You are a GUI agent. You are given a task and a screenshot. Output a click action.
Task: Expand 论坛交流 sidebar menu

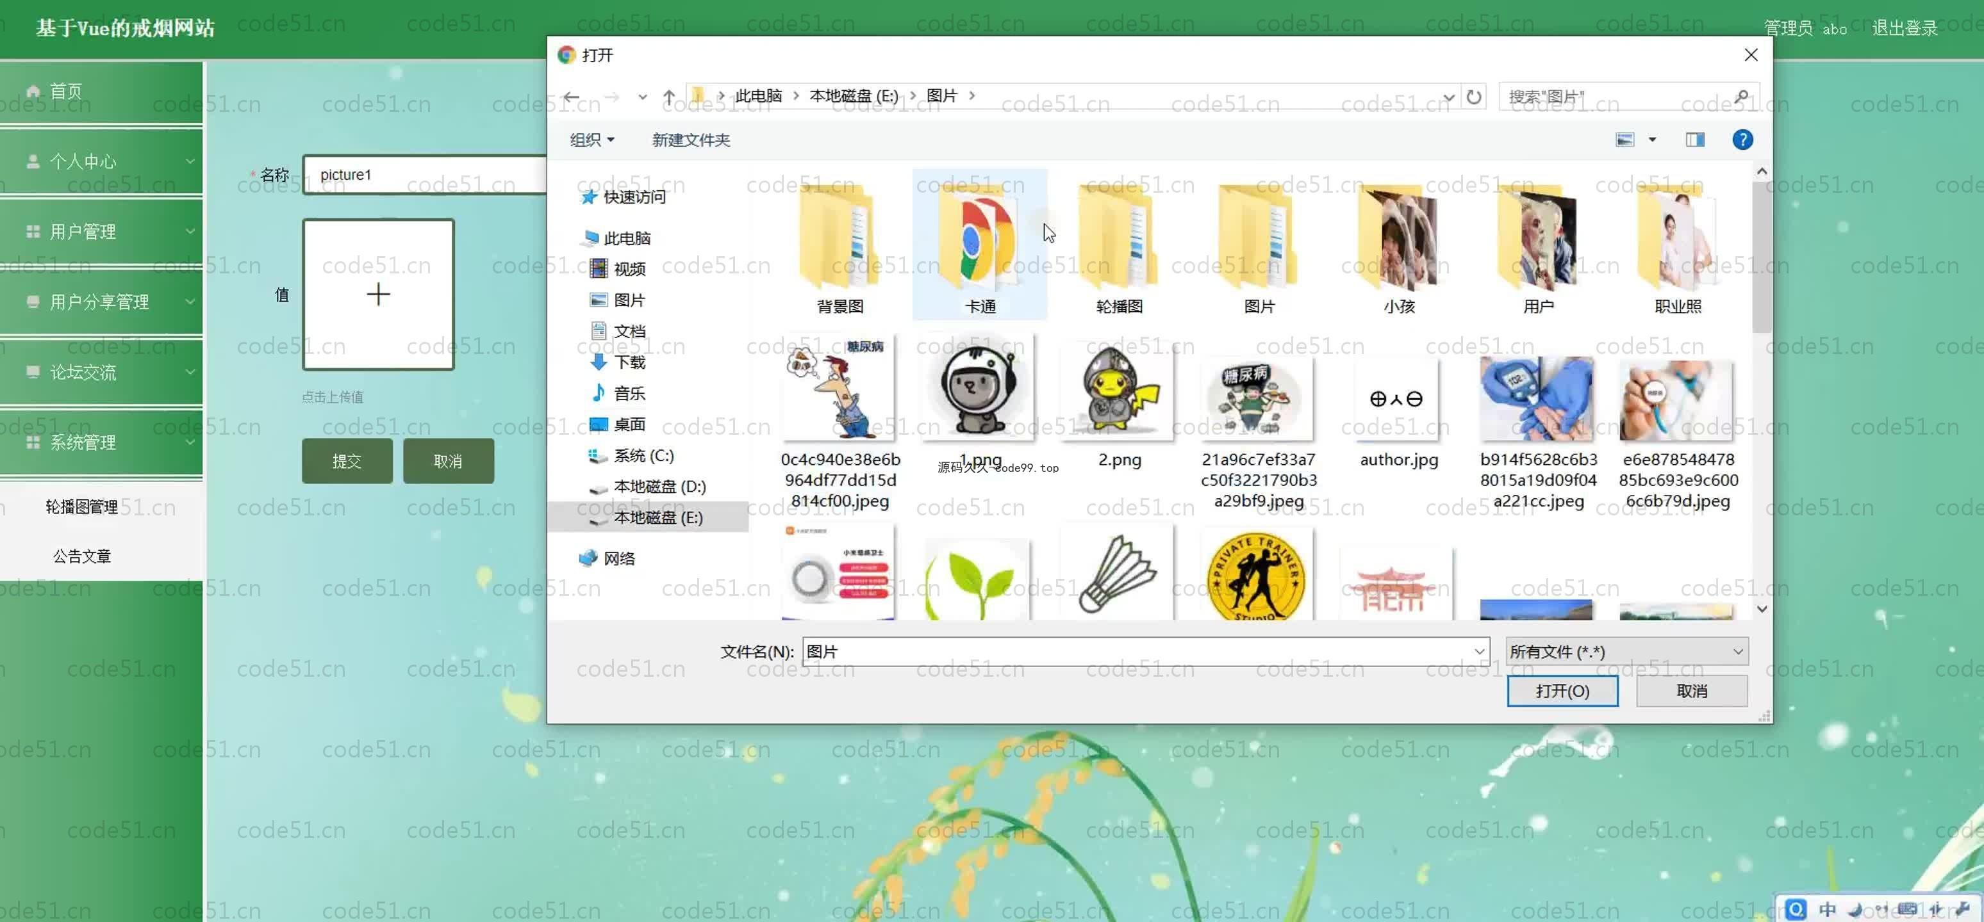point(101,373)
